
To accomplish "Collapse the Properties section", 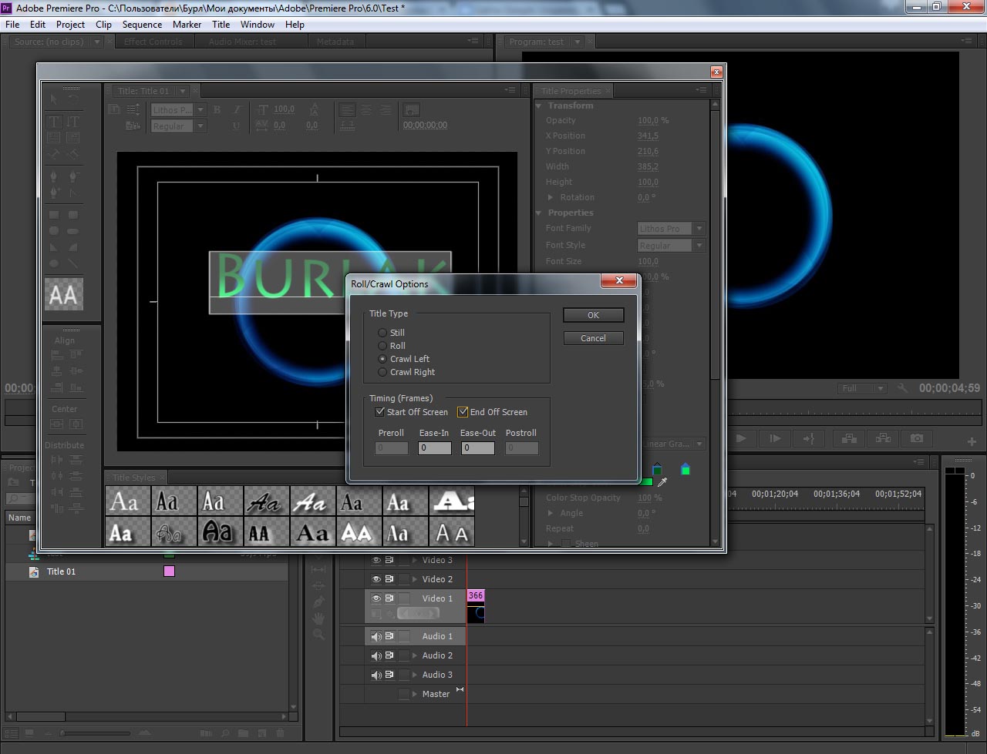I will click(x=539, y=213).
